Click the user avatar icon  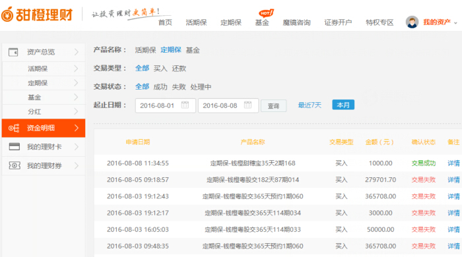tap(412, 22)
